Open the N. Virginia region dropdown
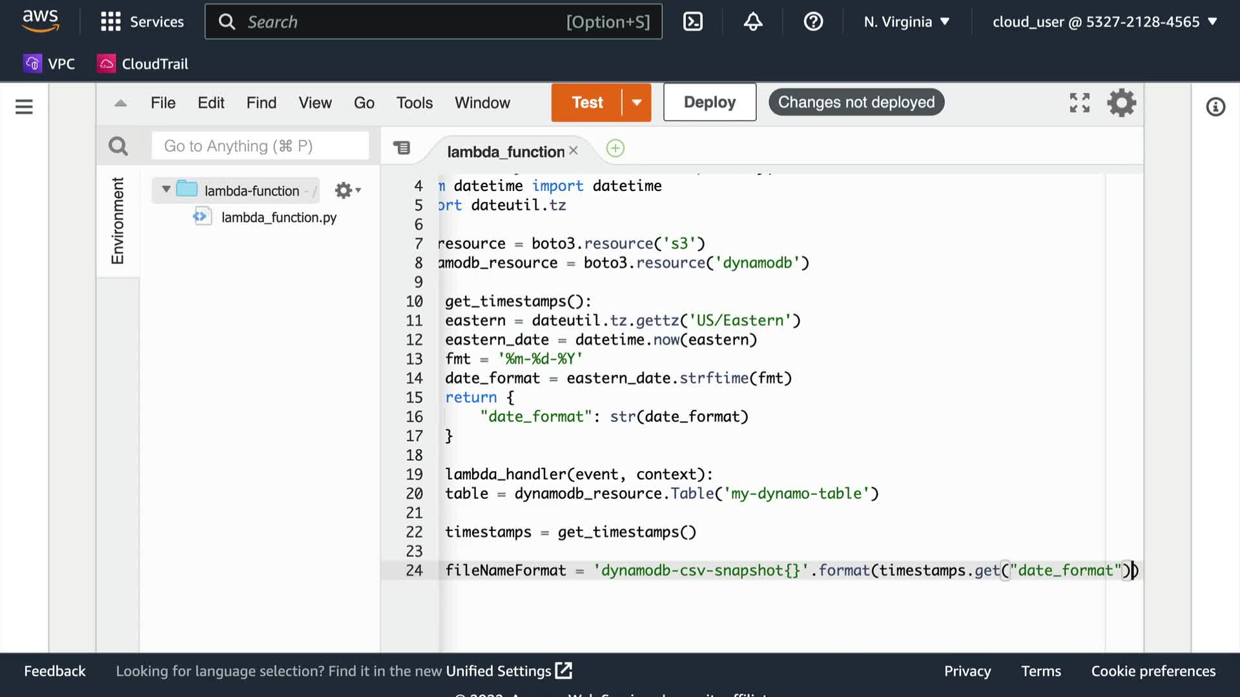 (x=907, y=22)
